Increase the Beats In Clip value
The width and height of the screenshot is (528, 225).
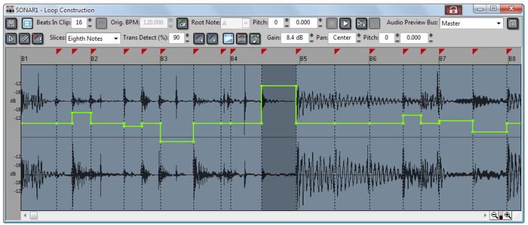90,21
